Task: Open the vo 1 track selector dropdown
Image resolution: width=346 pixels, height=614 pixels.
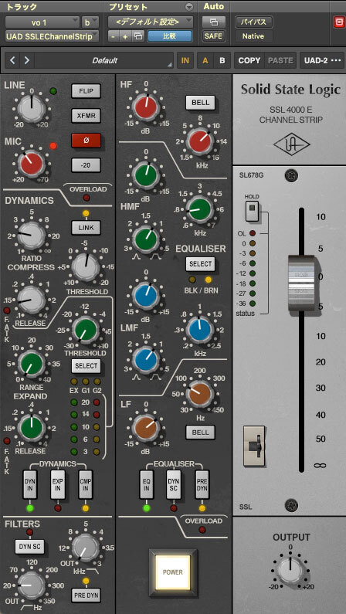Action: pyautogui.click(x=42, y=22)
